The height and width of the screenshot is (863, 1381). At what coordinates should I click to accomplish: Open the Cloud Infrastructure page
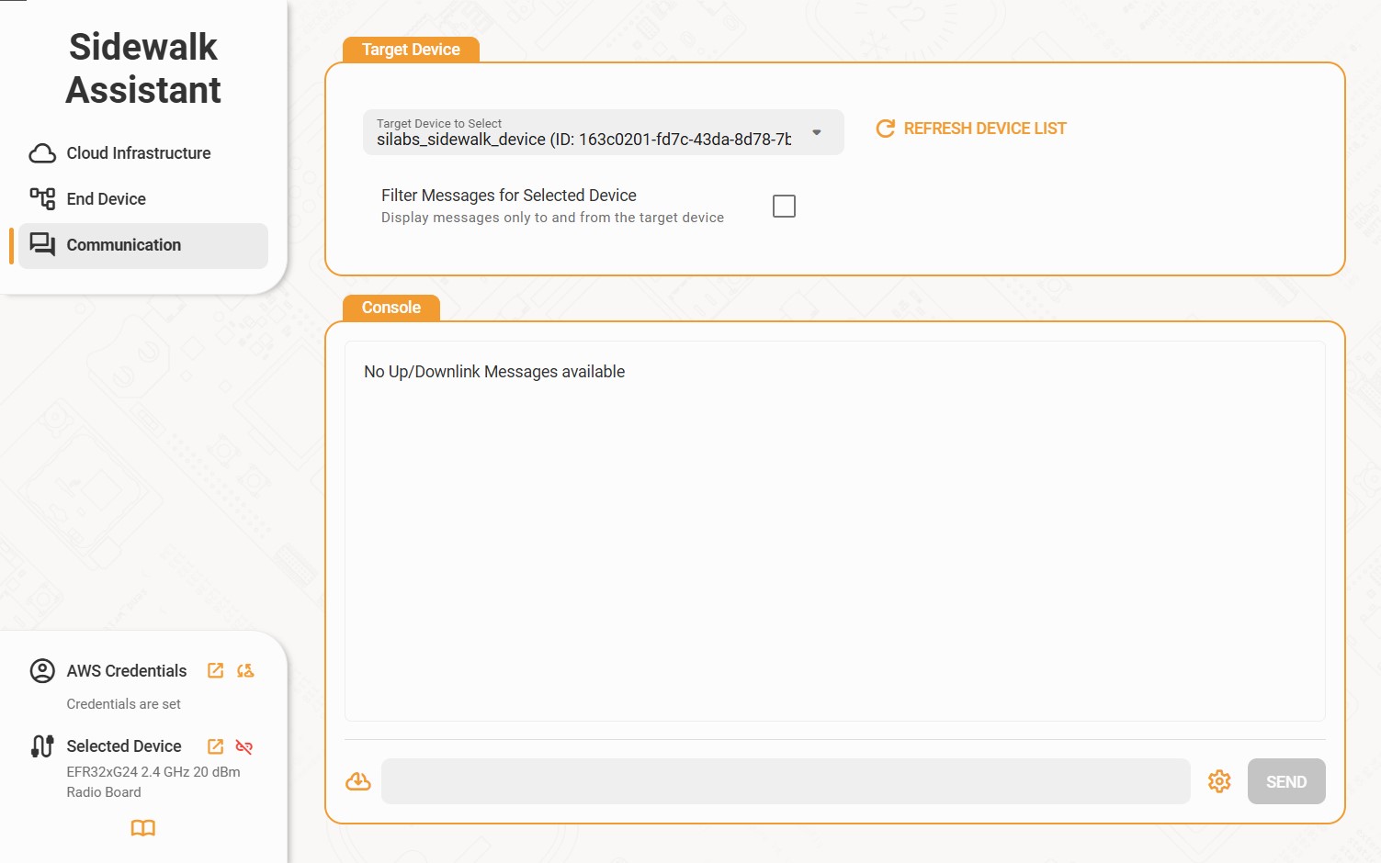143,153
